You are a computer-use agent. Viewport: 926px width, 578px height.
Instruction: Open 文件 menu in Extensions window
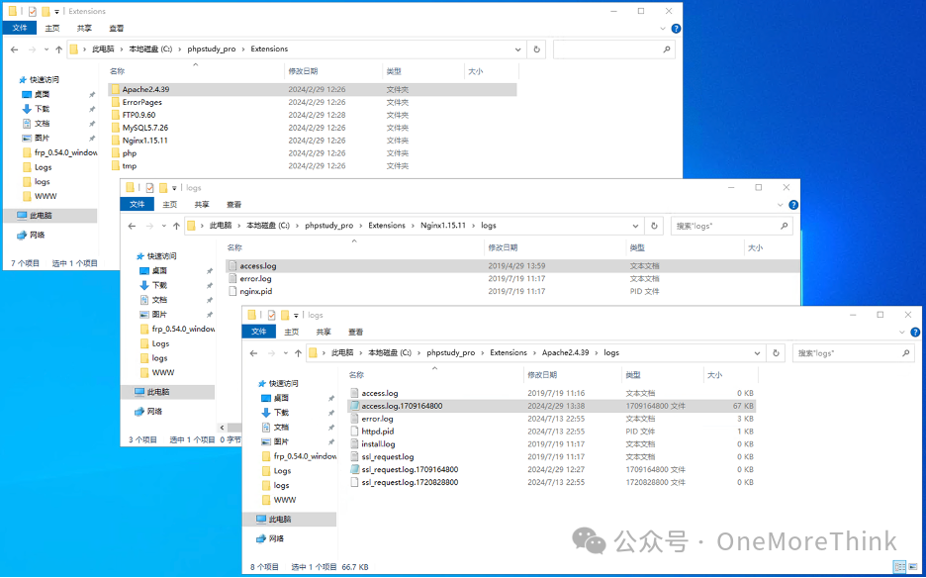(x=20, y=28)
